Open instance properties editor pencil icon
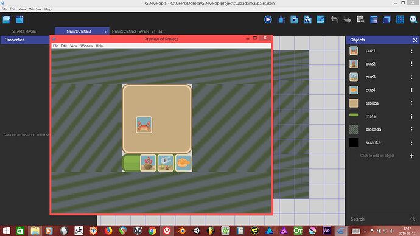Viewport: 420px width, 236px height. pos(321,19)
